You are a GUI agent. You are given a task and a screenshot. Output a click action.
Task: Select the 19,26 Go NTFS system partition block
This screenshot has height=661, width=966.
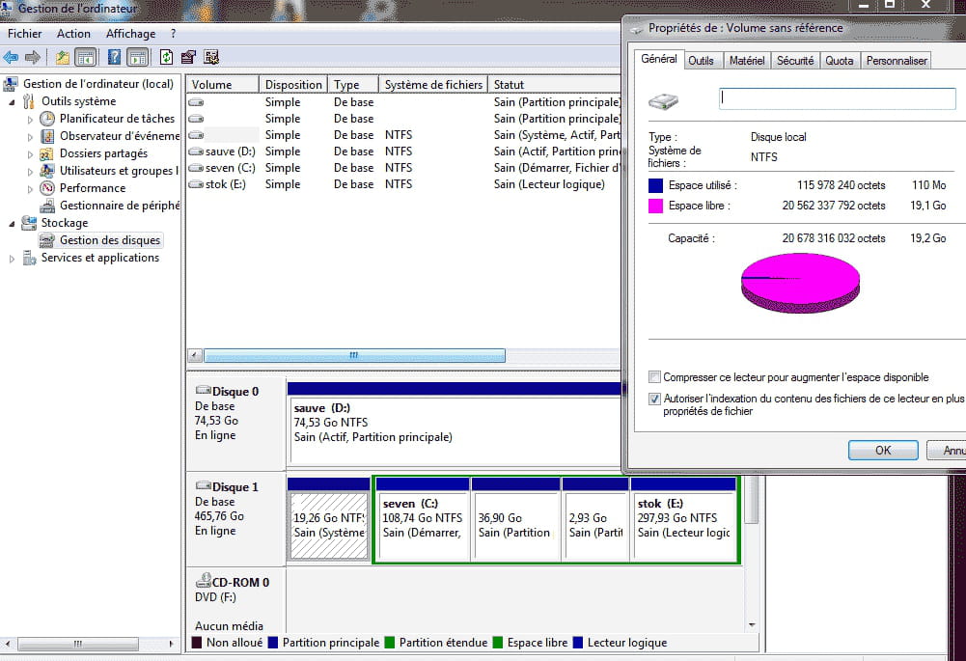(x=329, y=519)
